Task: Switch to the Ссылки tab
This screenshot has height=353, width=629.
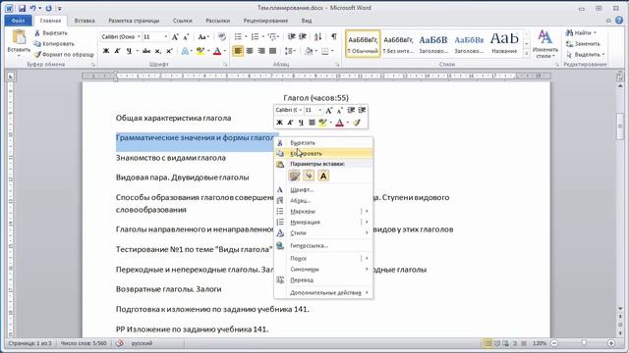Action: pyautogui.click(x=182, y=21)
